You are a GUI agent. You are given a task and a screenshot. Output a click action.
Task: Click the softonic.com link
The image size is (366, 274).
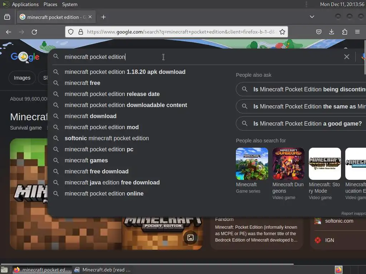[339, 221]
